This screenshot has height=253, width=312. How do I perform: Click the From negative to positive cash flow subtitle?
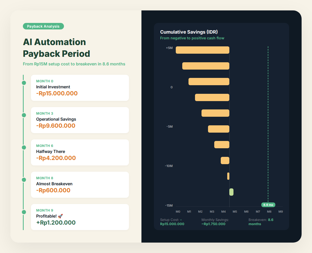(x=192, y=38)
